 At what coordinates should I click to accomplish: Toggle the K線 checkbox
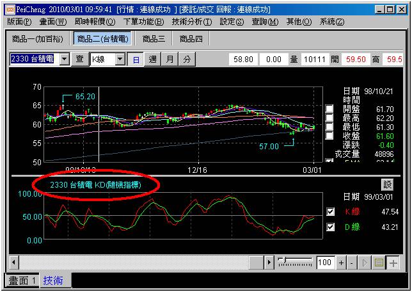coord(331,212)
